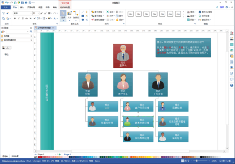The height and width of the screenshot is (164, 235).
Task: Pick the blue rectangle shape tool
Action: (x=83, y=16)
